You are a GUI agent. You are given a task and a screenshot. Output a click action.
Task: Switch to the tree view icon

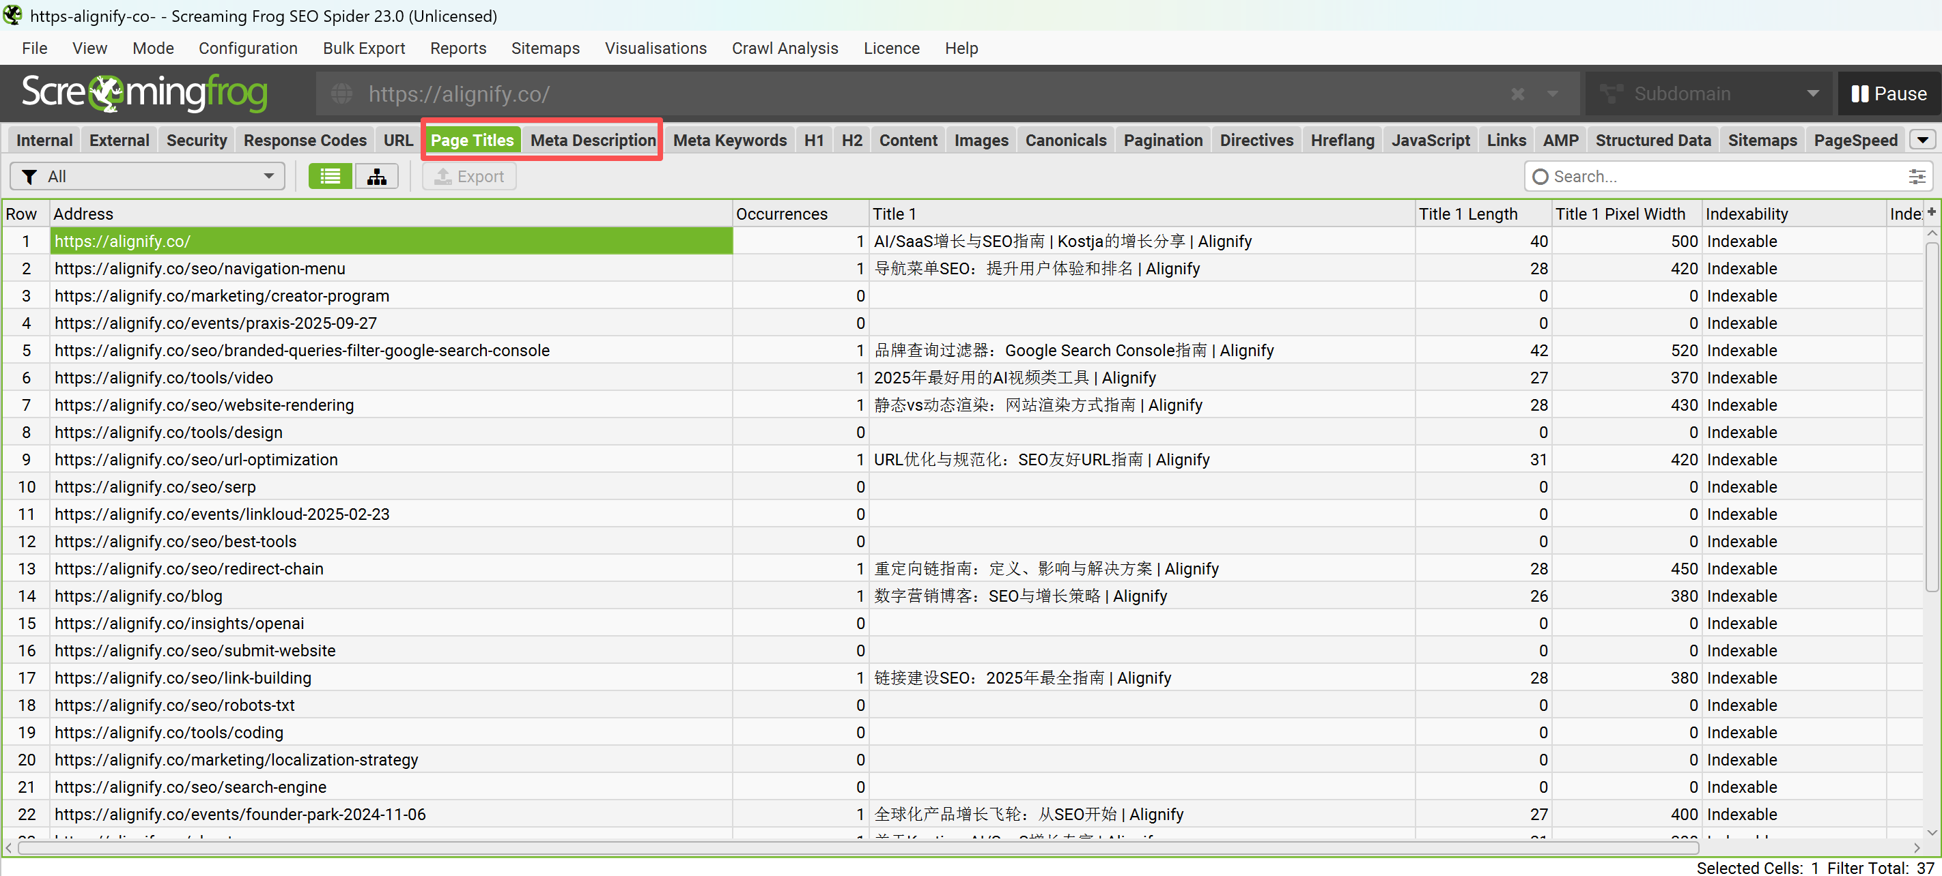[376, 176]
